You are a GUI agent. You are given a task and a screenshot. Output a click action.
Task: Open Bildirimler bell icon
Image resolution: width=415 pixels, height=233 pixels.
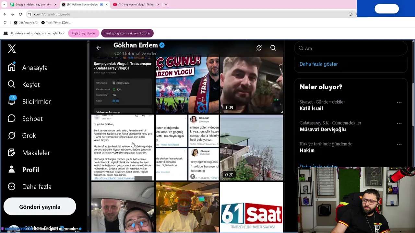pyautogui.click(x=12, y=101)
